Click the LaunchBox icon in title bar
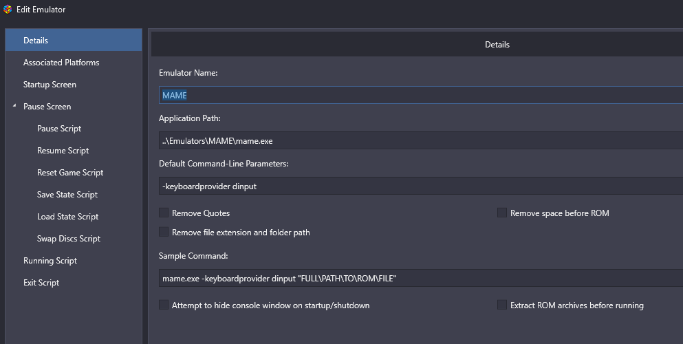Screen dimensions: 683x344 coord(8,9)
